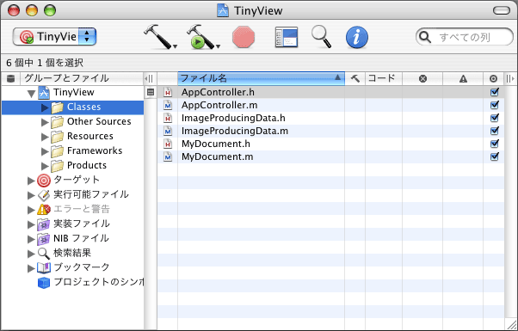This screenshot has height=331, width=518.
Task: Sort by ファイル名 column header
Action: (261, 78)
